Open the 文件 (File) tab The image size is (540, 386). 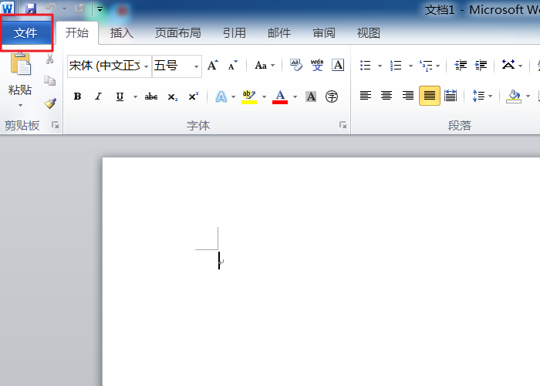pyautogui.click(x=25, y=33)
